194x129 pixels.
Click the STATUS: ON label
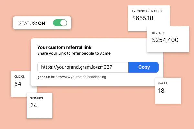[32, 23]
